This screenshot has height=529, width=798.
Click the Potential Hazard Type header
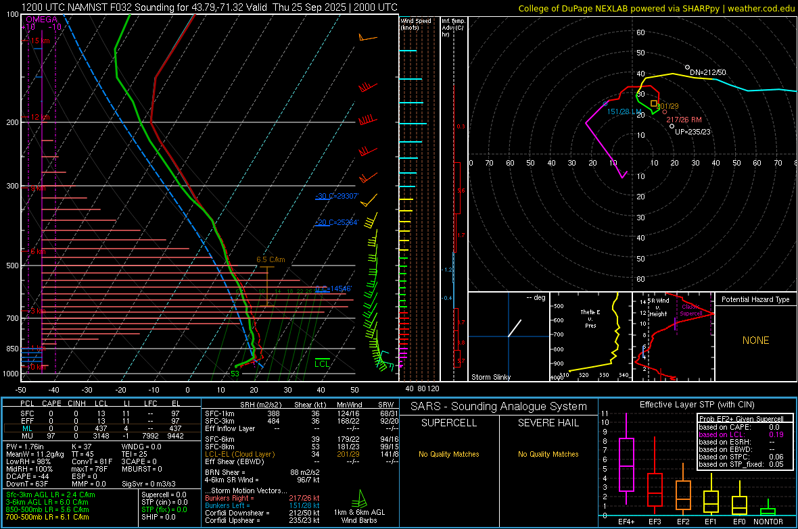pyautogui.click(x=755, y=299)
